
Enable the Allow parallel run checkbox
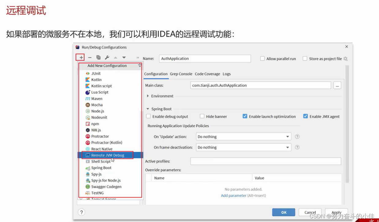[263, 59]
